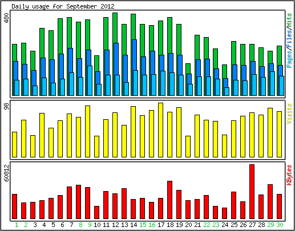Click the yellow Visits bar for day 14
The image size is (295, 231).
(x=133, y=132)
